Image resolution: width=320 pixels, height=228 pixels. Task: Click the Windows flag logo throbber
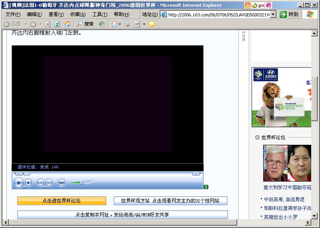[x=310, y=14]
